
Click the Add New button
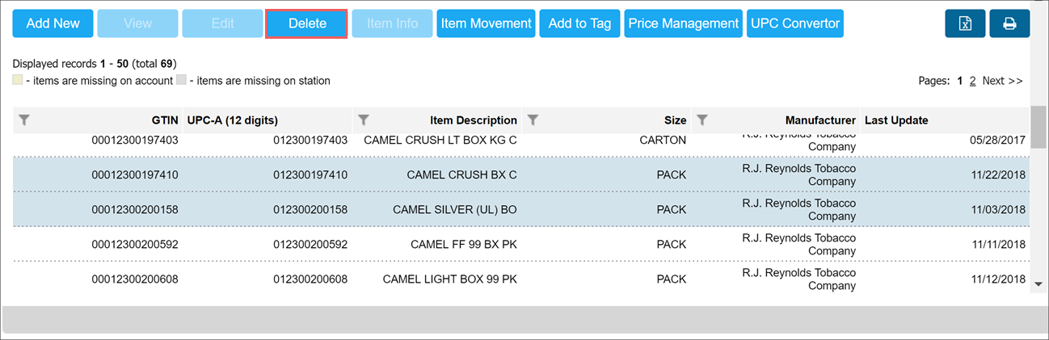pos(53,23)
